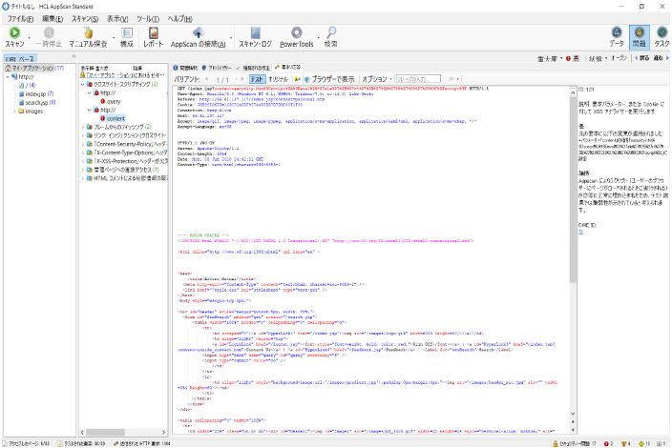Image resolution: width=672 pixels, height=448 pixels.
Task: Click the issue list horizontal scrollbar
Action: pyautogui.click(x=105, y=433)
